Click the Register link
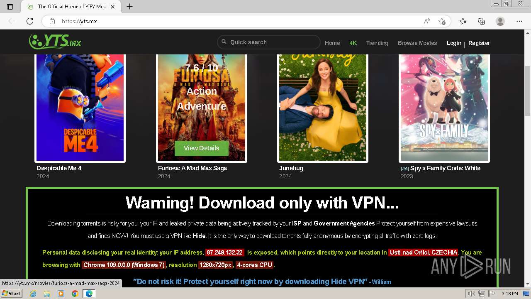 (x=479, y=43)
